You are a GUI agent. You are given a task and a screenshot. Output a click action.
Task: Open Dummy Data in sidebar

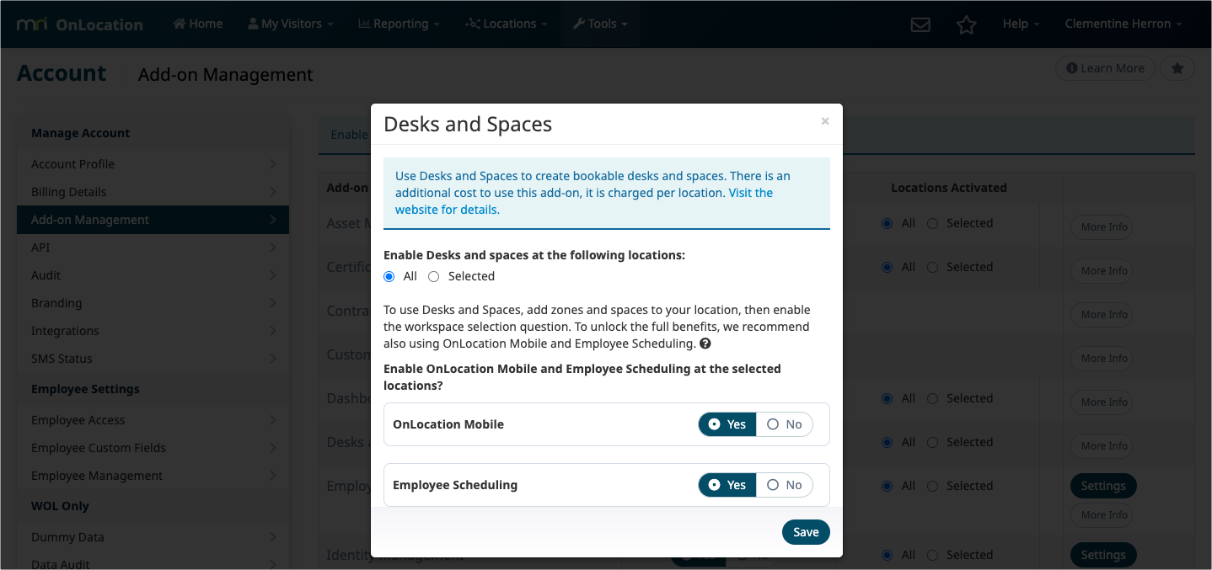[x=153, y=537]
